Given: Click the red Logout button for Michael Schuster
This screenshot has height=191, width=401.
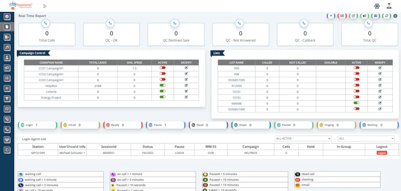Looking at the screenshot, I should point(381,153).
